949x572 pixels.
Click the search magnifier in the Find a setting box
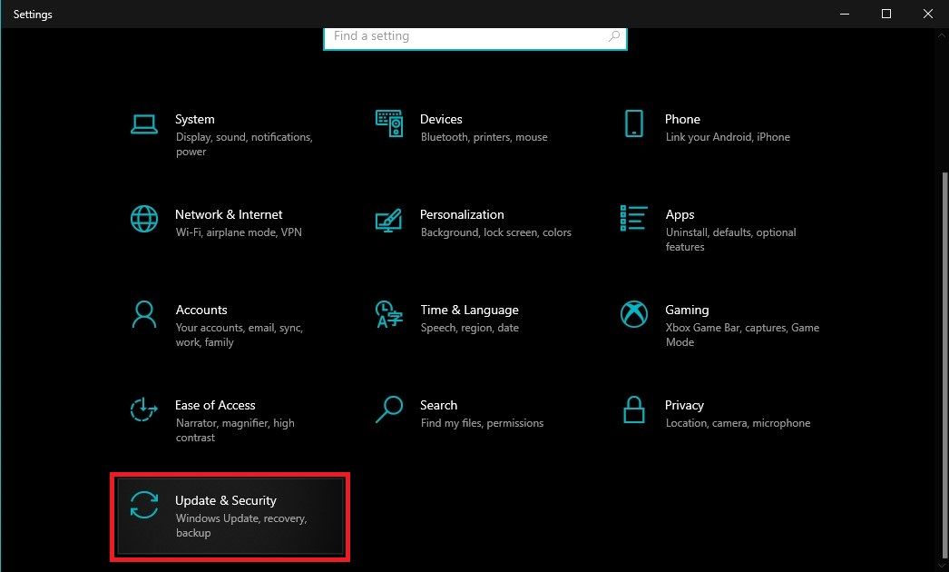pyautogui.click(x=612, y=36)
